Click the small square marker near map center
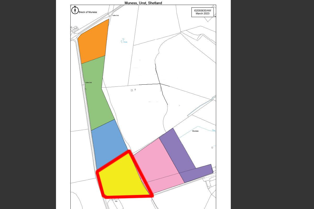 (x=132, y=90)
